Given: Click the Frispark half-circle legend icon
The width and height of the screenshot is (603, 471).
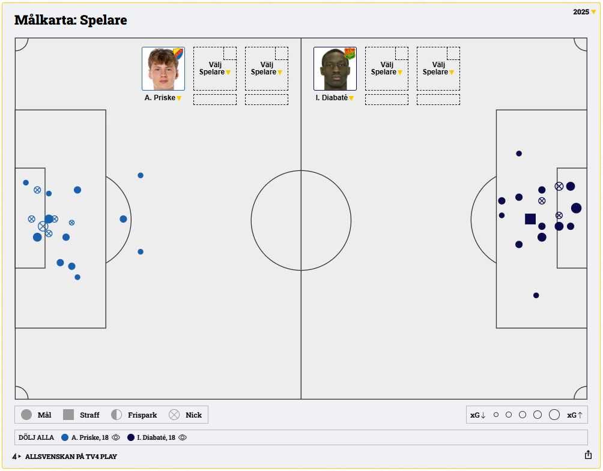Looking at the screenshot, I should [117, 415].
